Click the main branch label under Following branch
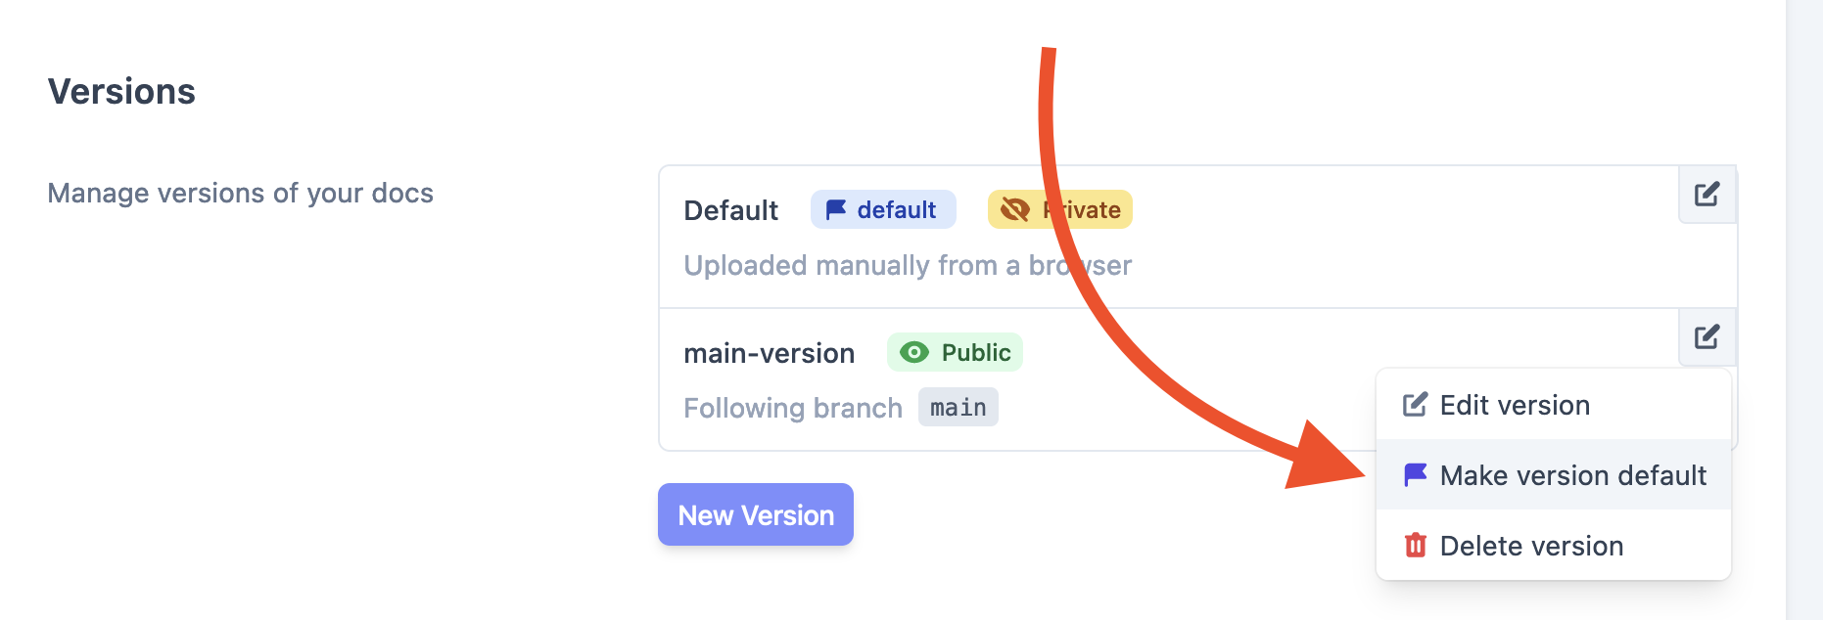The height and width of the screenshot is (620, 1823). pos(957,408)
